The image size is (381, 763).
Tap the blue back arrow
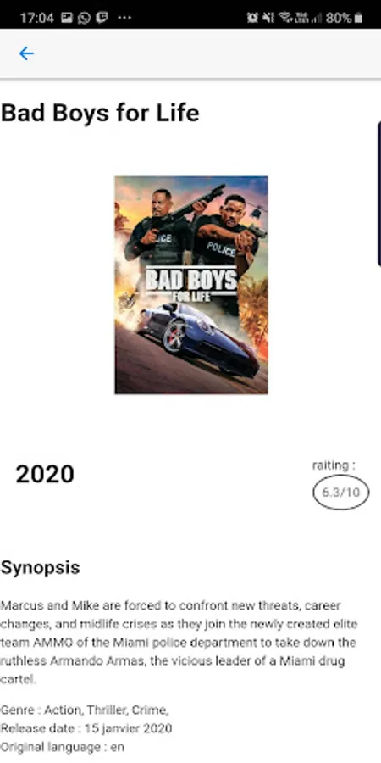pos(26,53)
